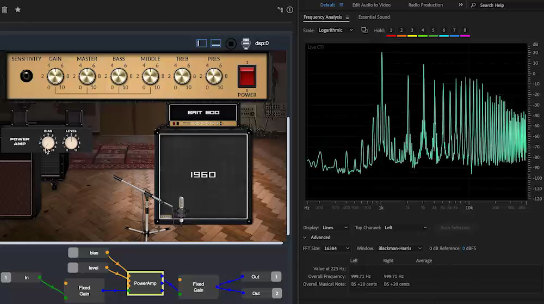The width and height of the screenshot is (544, 304).
Task: Click the copy-to-clipboard icon beside Scale
Action: 364,30
